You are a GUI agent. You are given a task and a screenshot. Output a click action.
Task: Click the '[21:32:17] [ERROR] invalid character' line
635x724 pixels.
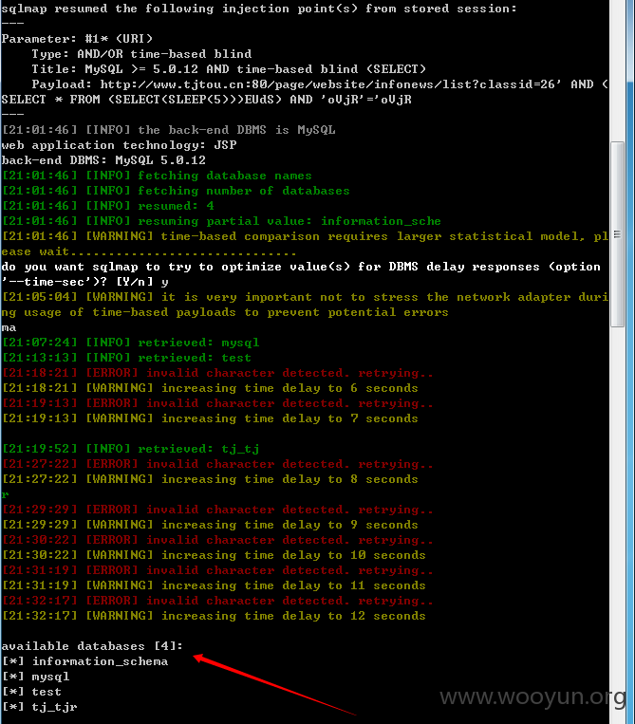point(218,601)
